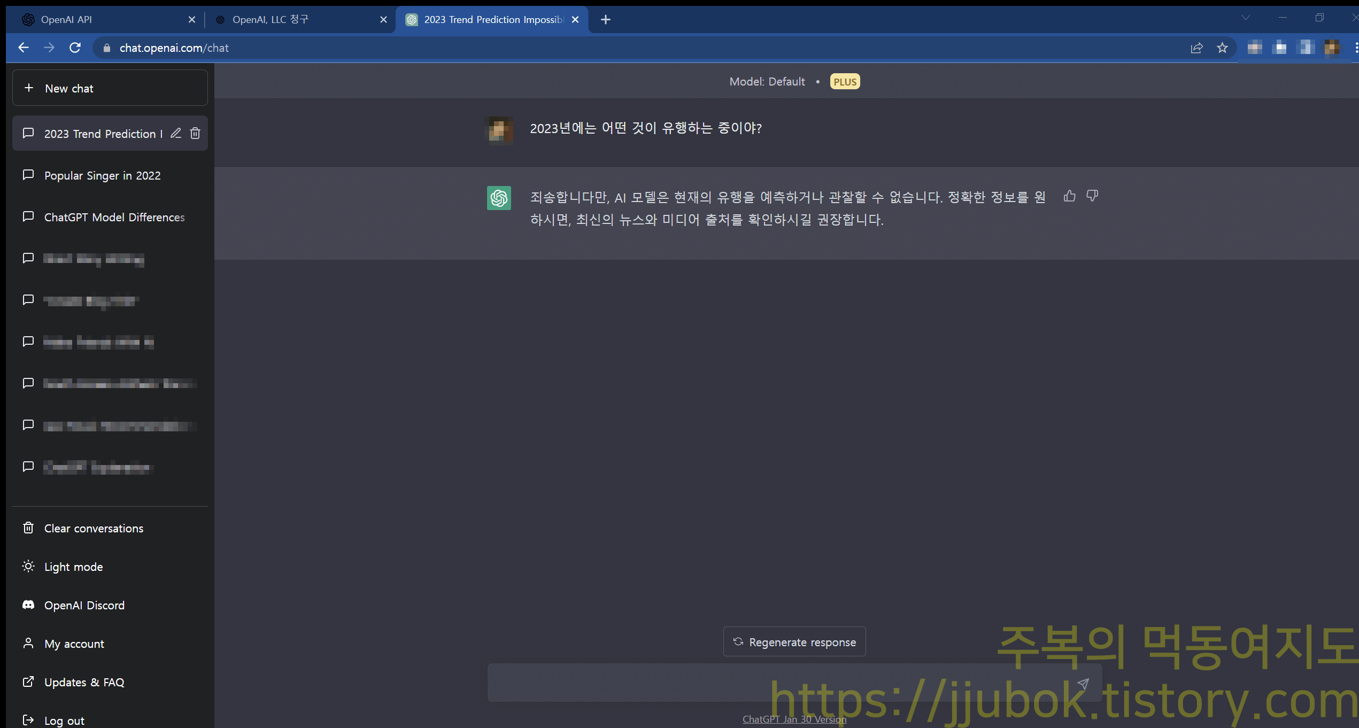The width and height of the screenshot is (1359, 728).
Task: View site security lock info
Action: [107, 48]
